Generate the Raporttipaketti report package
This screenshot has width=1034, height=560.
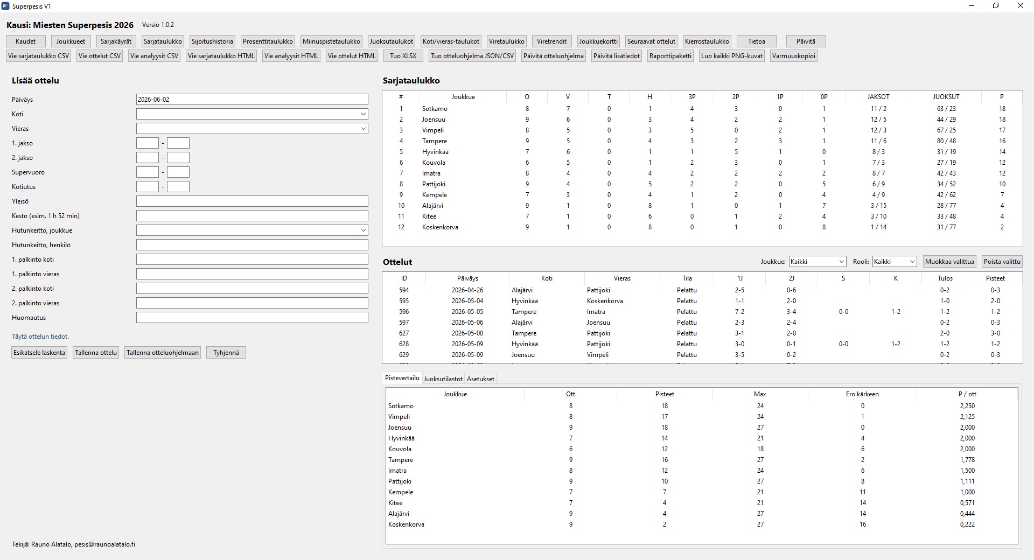tap(670, 56)
